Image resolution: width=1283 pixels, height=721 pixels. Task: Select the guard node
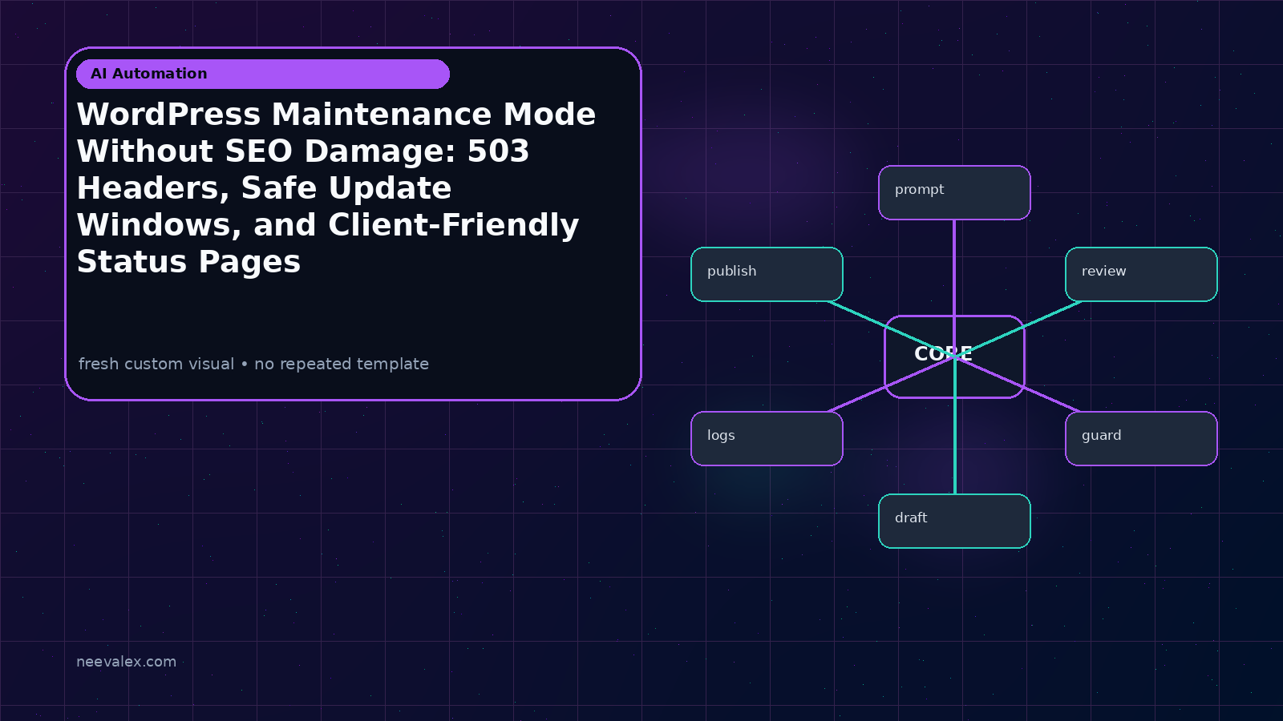[1141, 438]
